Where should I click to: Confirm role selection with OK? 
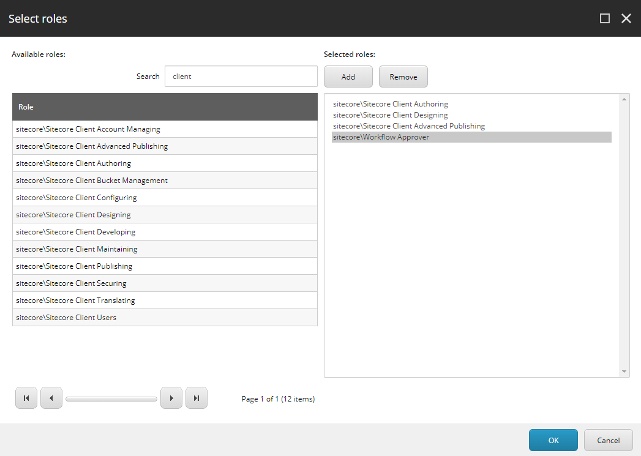point(553,440)
